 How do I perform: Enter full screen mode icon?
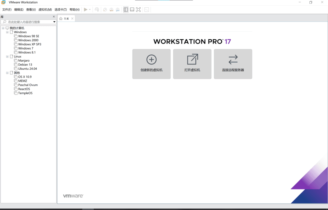click(x=138, y=10)
